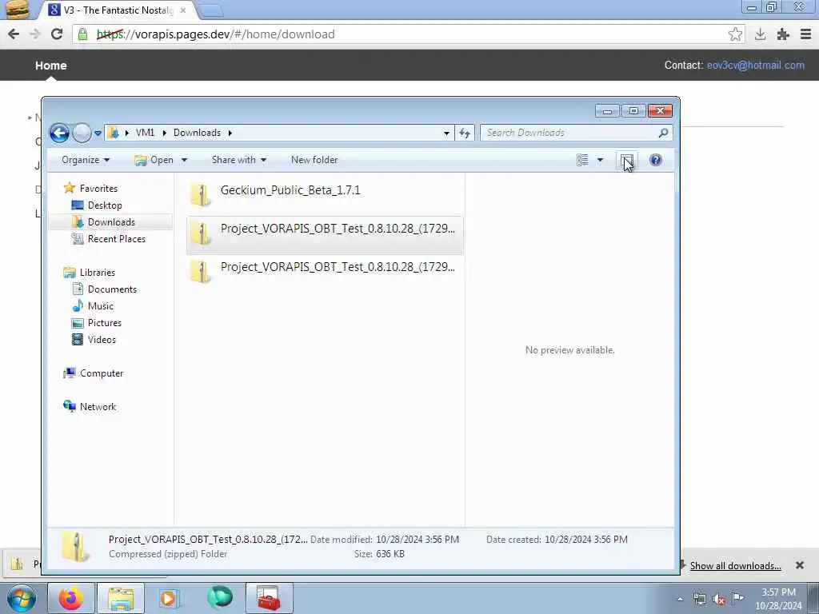Open Recent Places in Favorites
The width and height of the screenshot is (819, 614).
[108, 238]
